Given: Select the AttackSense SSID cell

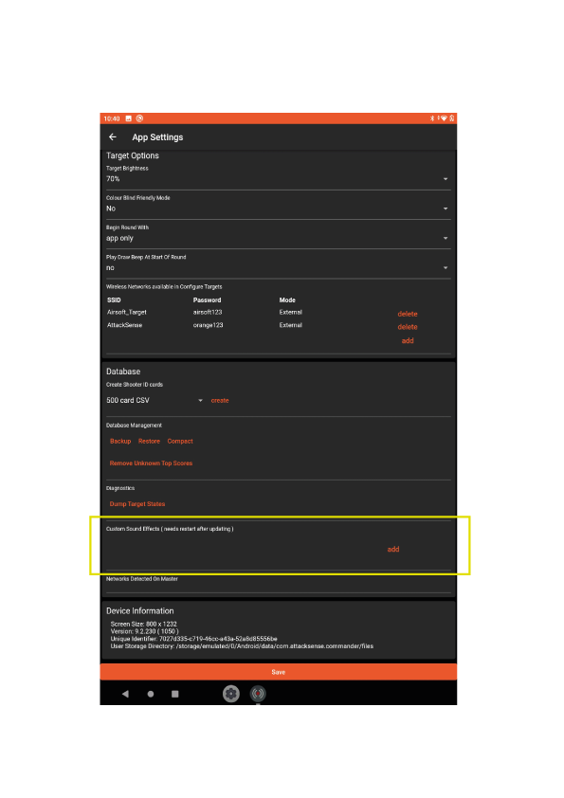Looking at the screenshot, I should point(125,325).
